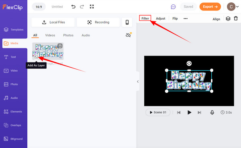The width and height of the screenshot is (241, 148).
Task: Switch to the Audio media tab
Action: click(x=86, y=35)
